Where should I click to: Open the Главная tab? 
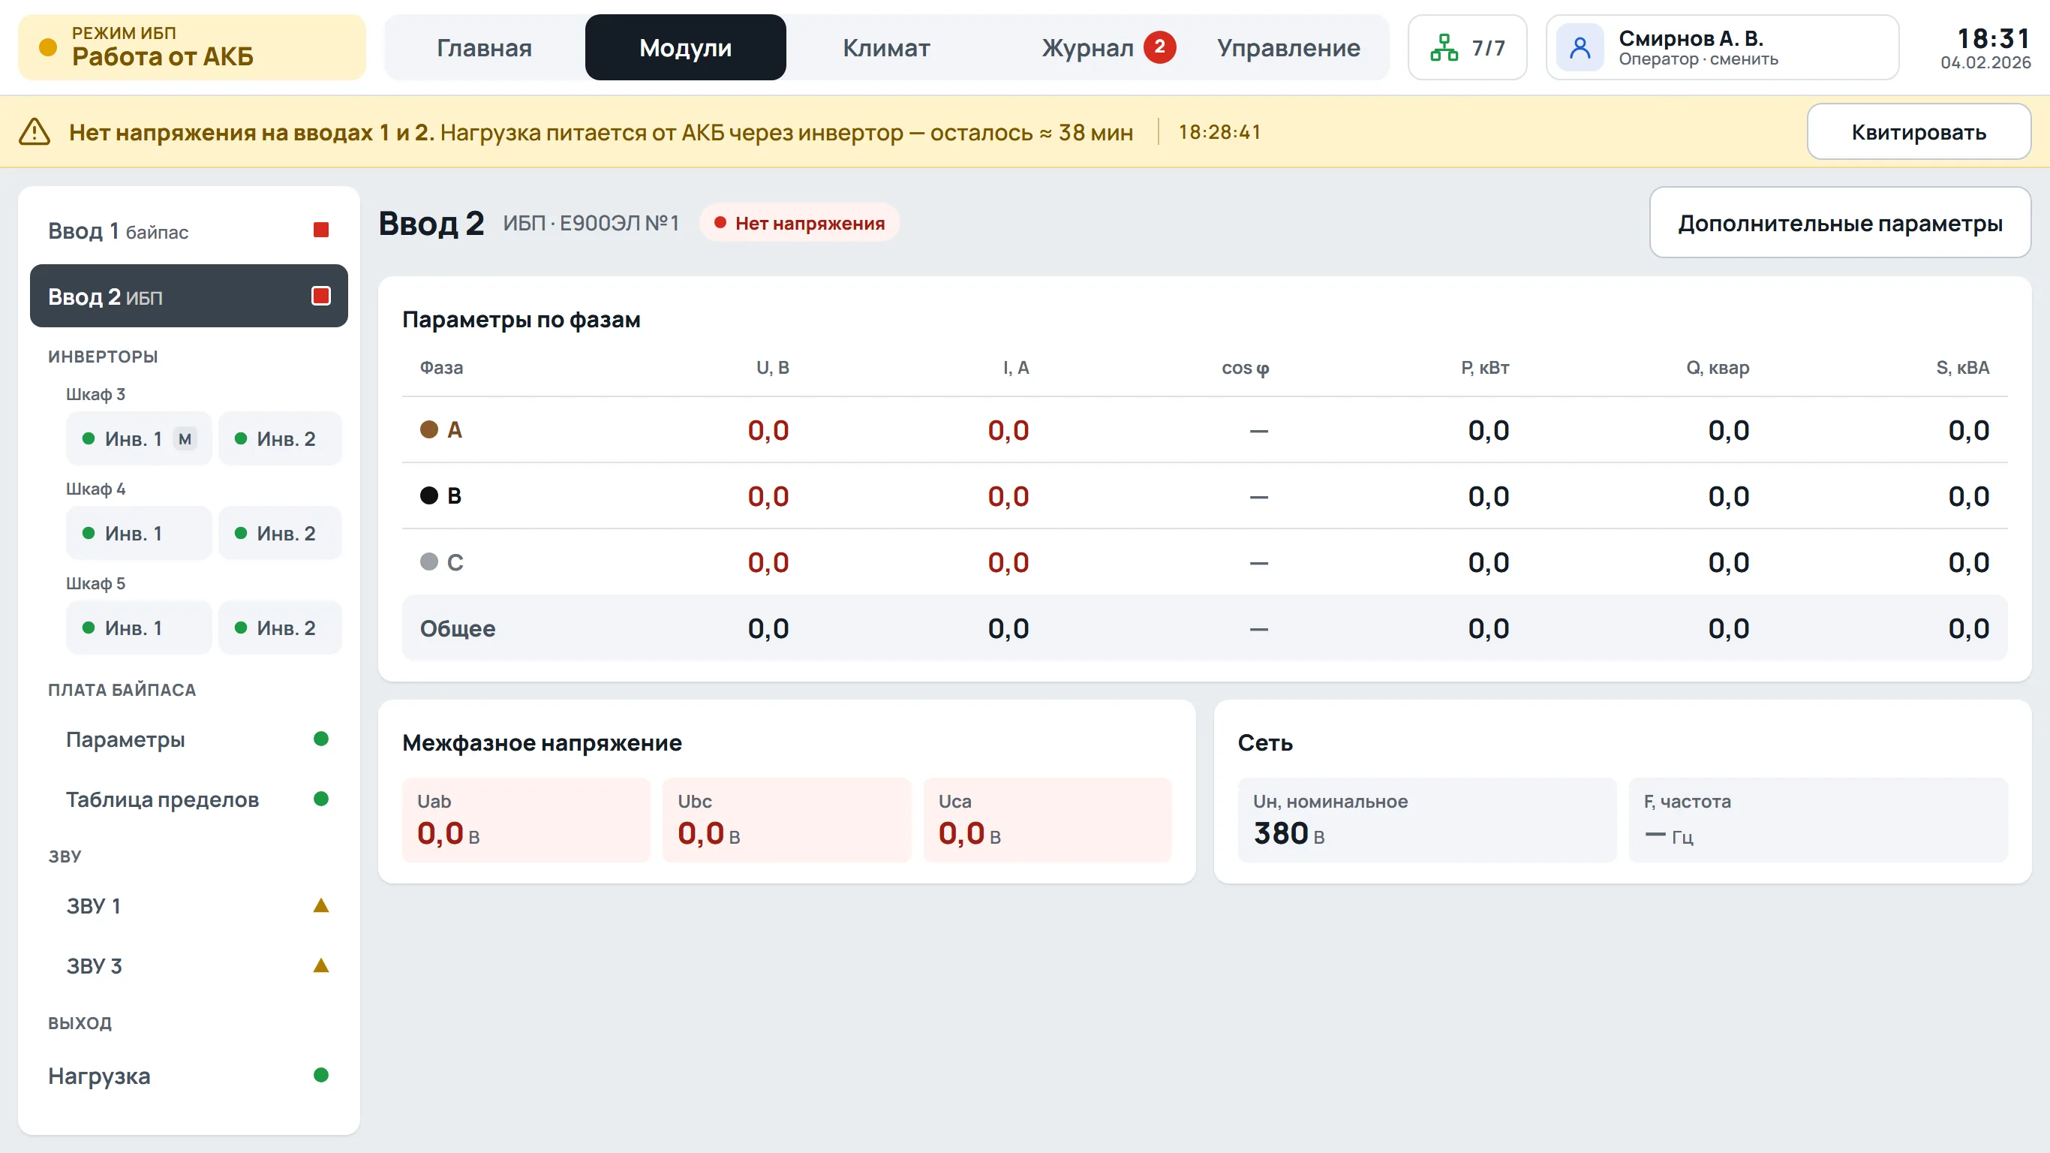(x=484, y=48)
